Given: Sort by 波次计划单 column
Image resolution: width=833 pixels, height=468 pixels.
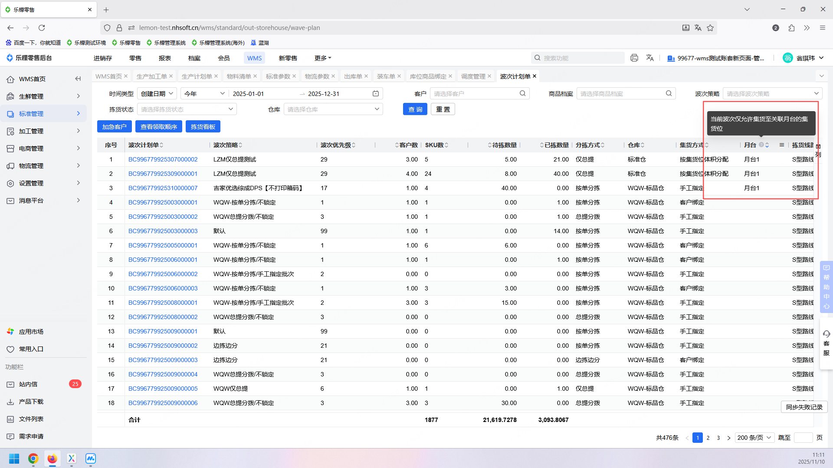Looking at the screenshot, I should 161,145.
